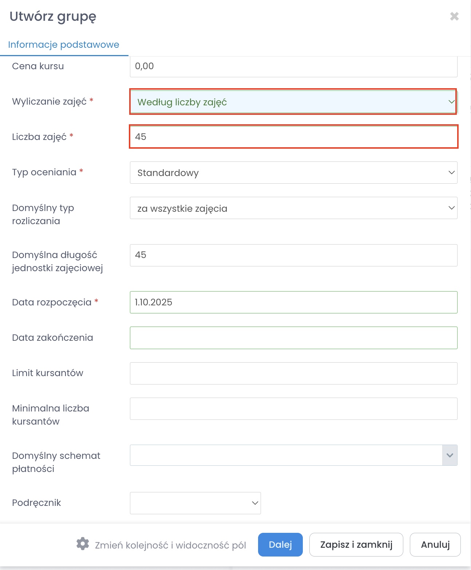The image size is (471, 570).
Task: Click the Data zakończenia field
Action: tap(293, 338)
